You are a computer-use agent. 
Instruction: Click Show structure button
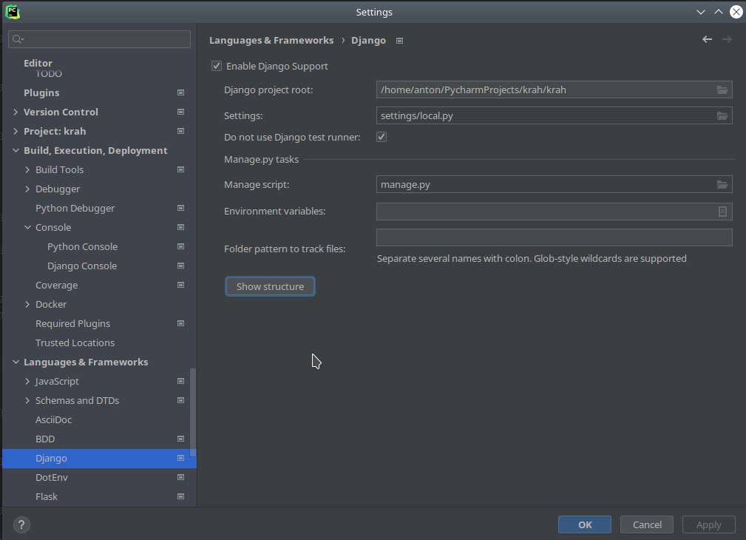click(x=270, y=287)
